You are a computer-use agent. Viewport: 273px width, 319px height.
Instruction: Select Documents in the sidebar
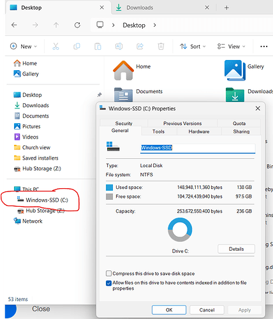[x=31, y=116]
